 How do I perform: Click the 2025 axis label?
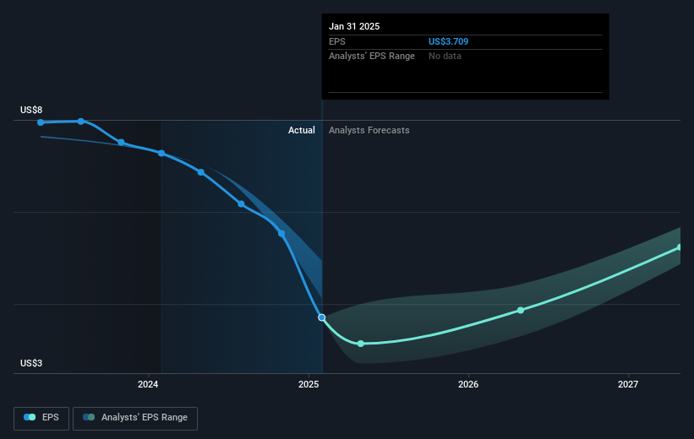click(x=309, y=384)
